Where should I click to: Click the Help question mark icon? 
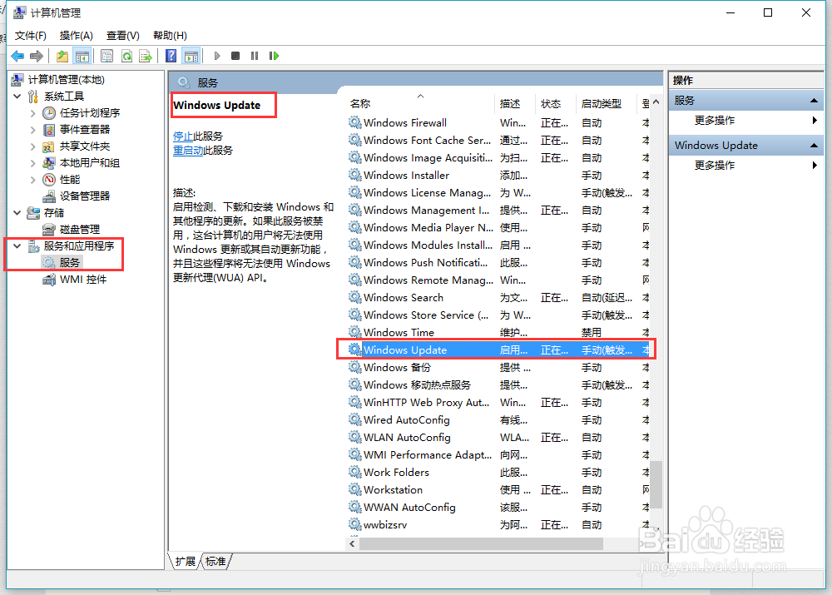tap(171, 56)
